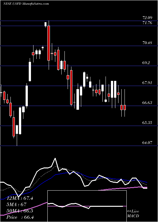Click the 71.76 price level label
The height and width of the screenshot is (222, 158).
click(147, 23)
